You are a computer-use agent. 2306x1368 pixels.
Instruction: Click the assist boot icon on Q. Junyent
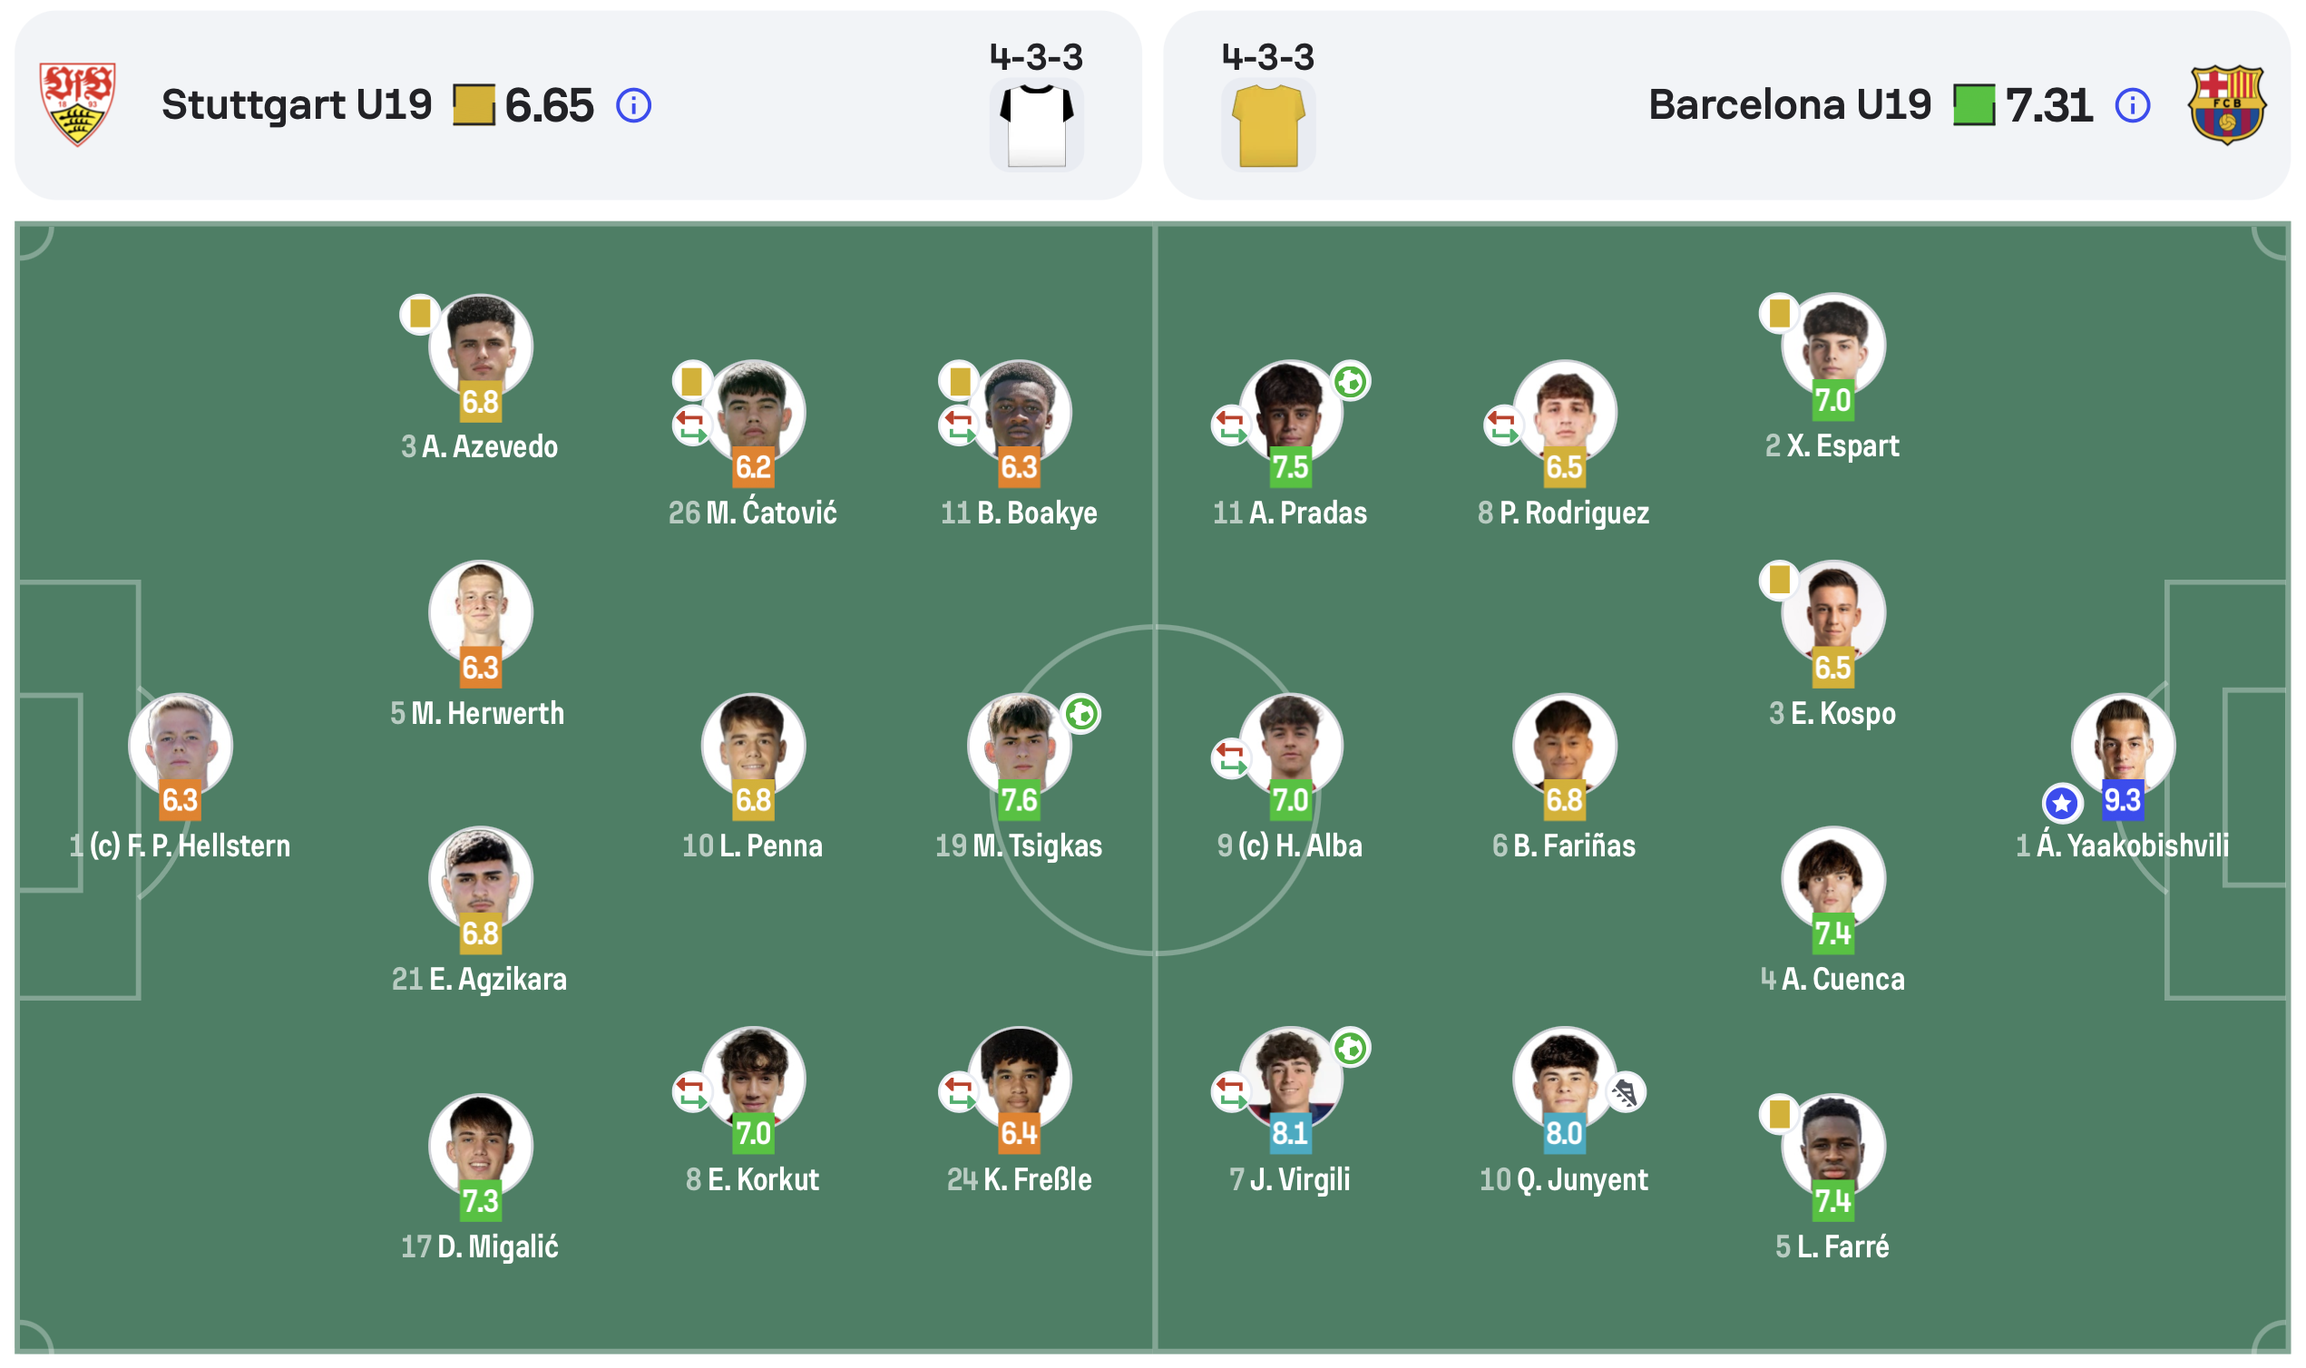click(1625, 1093)
